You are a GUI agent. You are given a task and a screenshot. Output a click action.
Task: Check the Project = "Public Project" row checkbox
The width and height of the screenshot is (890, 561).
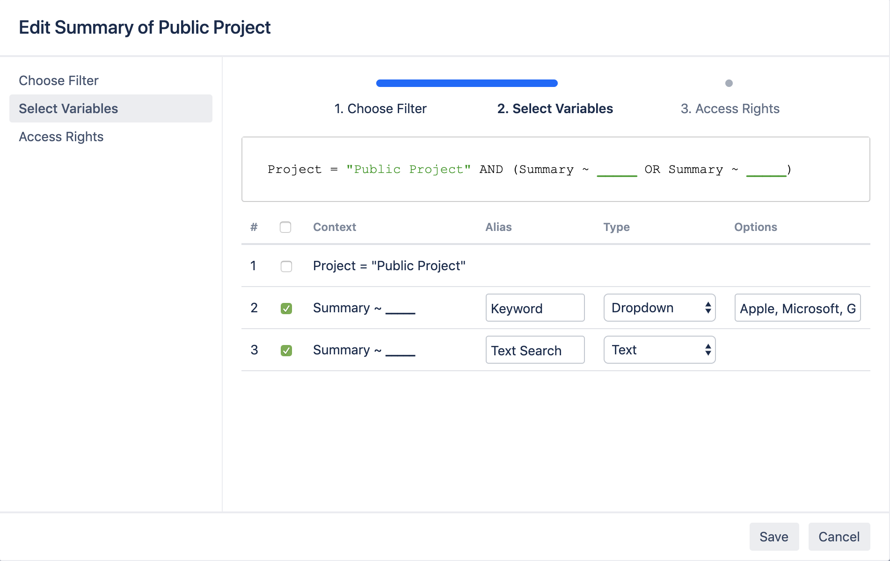[x=286, y=266]
